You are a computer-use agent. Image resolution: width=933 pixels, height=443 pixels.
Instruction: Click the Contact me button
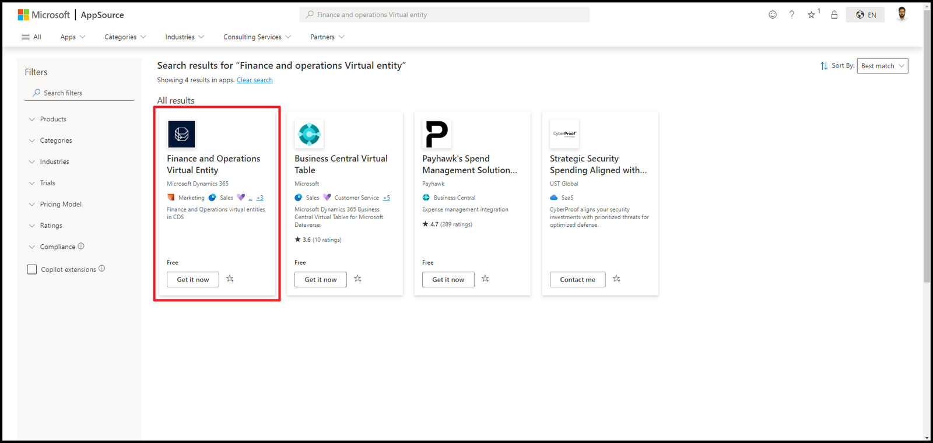coord(578,280)
